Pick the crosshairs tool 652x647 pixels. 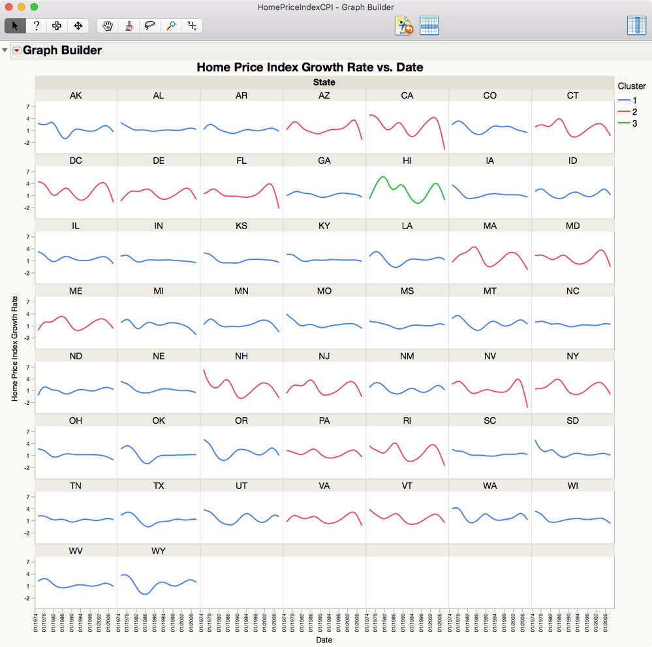tap(192, 26)
